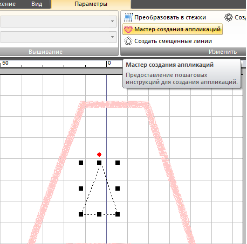
Task: Click the pentagon offset lines icon
Action: (x=128, y=41)
